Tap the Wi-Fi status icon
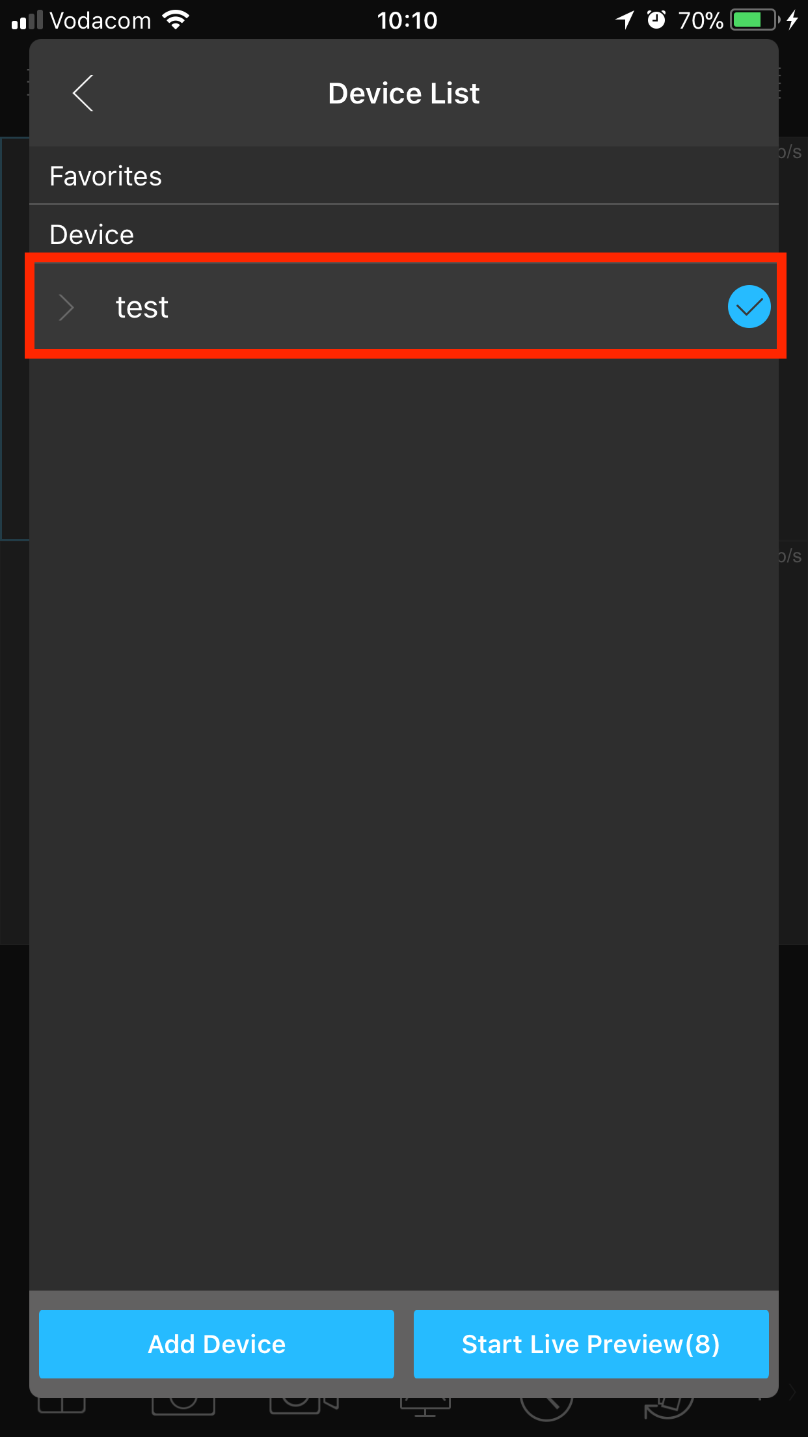The width and height of the screenshot is (808, 1437). click(x=176, y=20)
